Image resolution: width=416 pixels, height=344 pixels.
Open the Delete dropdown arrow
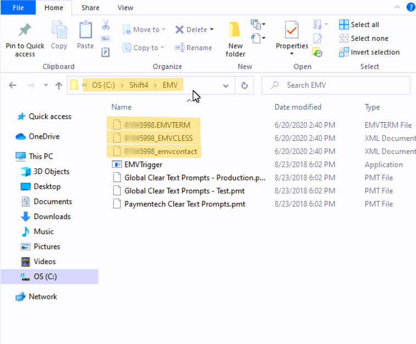(x=212, y=30)
